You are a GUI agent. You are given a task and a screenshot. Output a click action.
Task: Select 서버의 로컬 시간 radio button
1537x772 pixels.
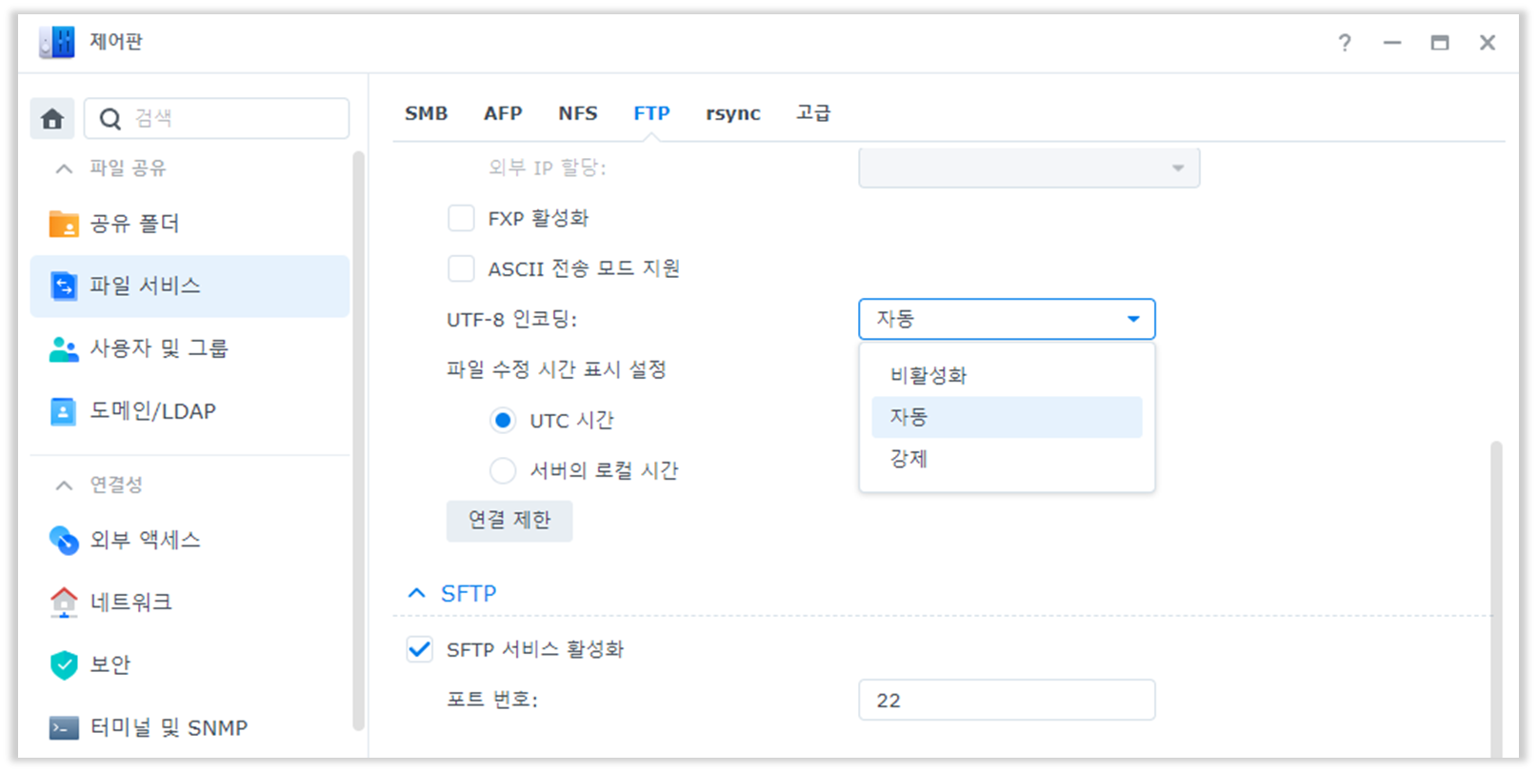pos(503,470)
